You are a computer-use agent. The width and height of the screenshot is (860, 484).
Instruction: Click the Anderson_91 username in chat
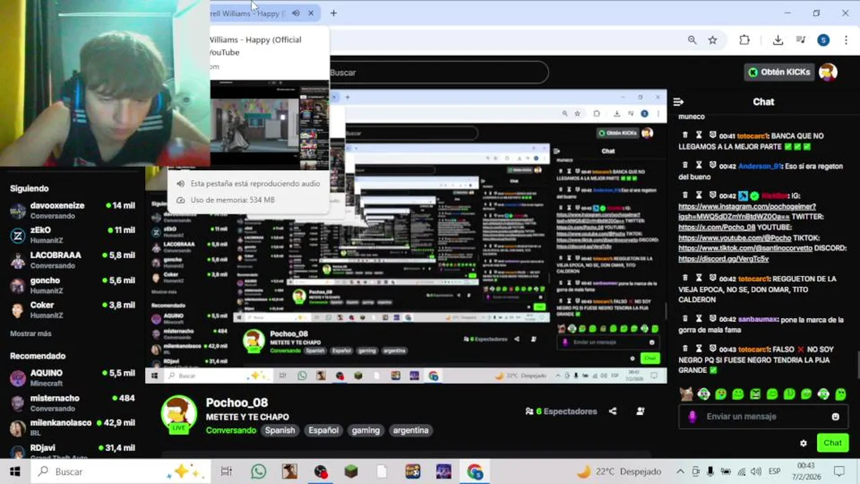tap(760, 166)
